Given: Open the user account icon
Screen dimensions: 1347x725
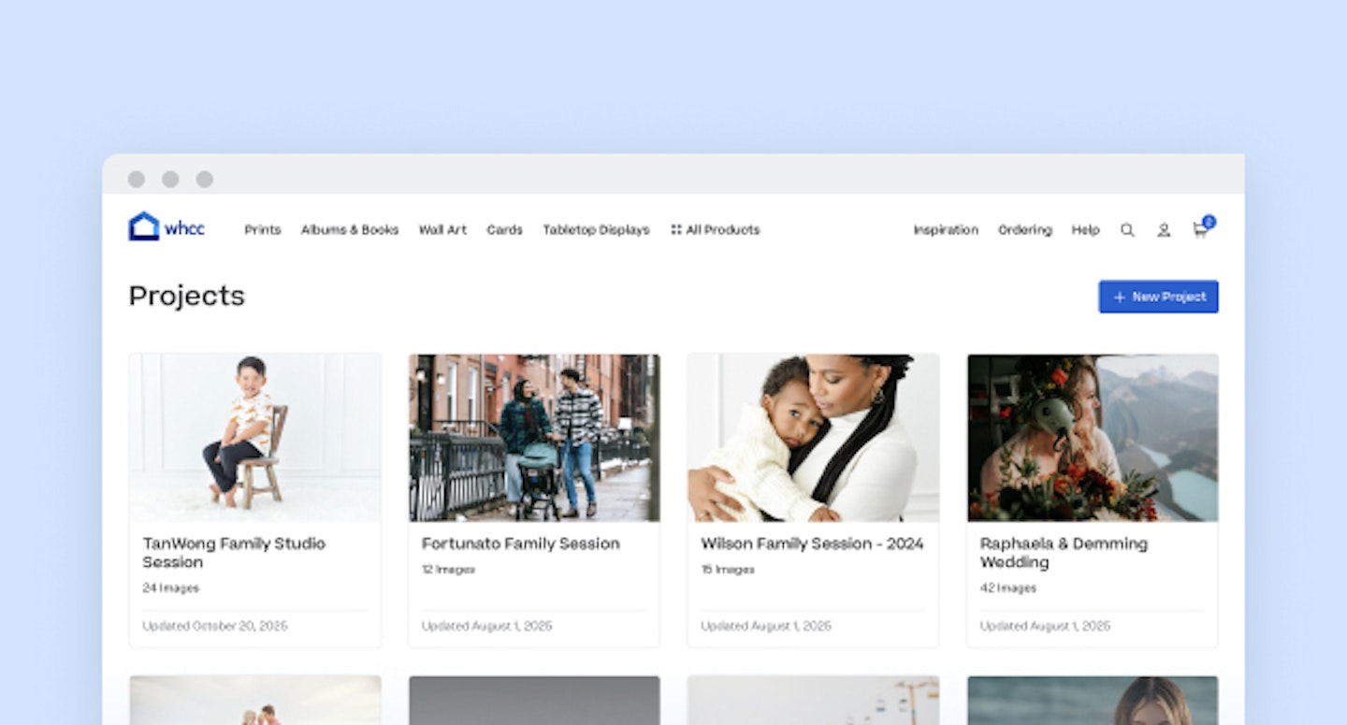Looking at the screenshot, I should [x=1164, y=230].
